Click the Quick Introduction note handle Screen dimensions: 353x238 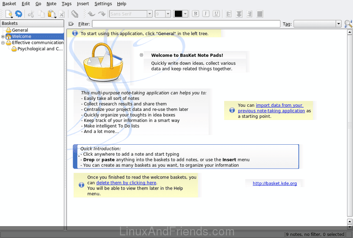(75, 157)
